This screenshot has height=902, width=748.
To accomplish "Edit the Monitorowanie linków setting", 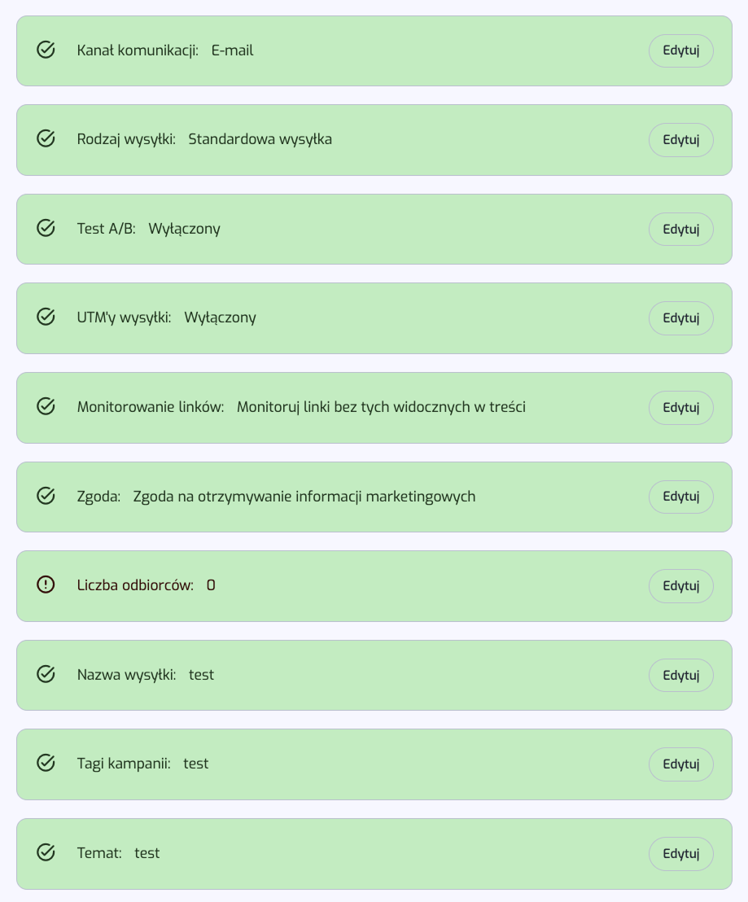I will coord(681,407).
